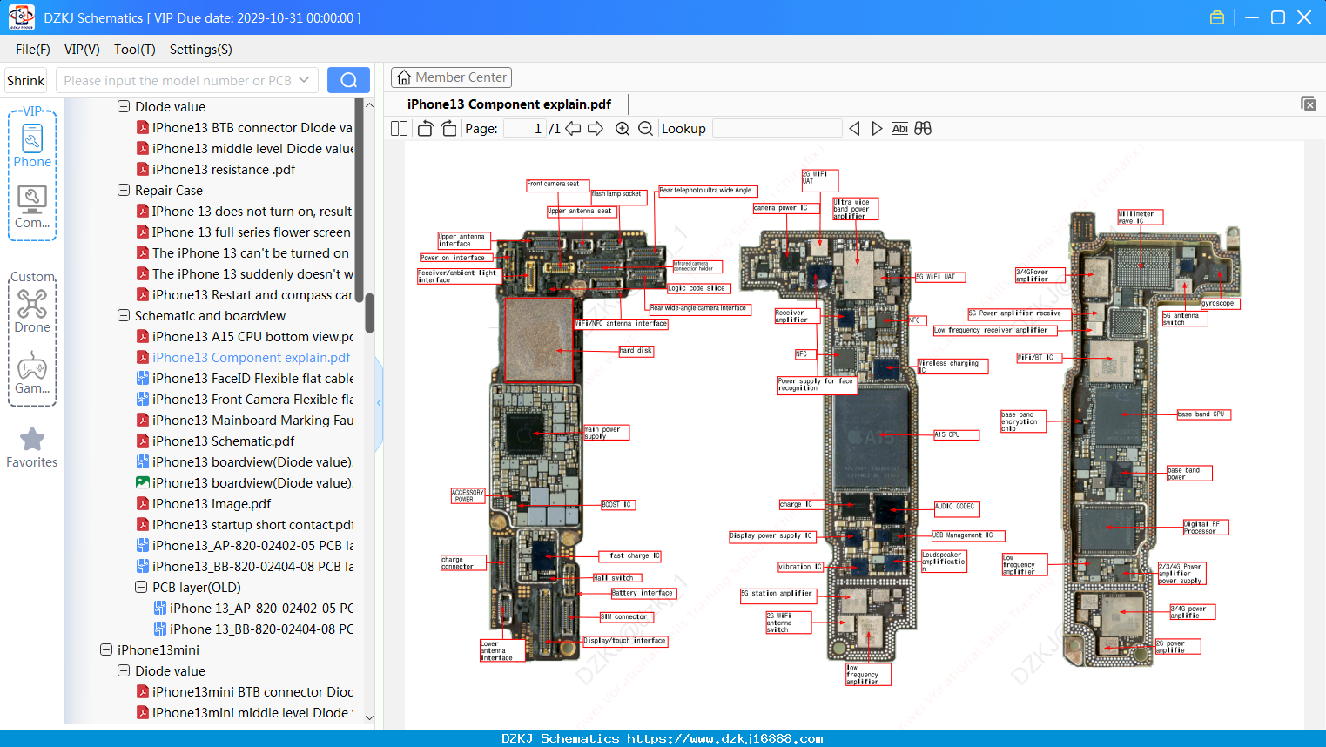Collapse the iPhone13mini tree node
The width and height of the screenshot is (1326, 747).
point(106,649)
